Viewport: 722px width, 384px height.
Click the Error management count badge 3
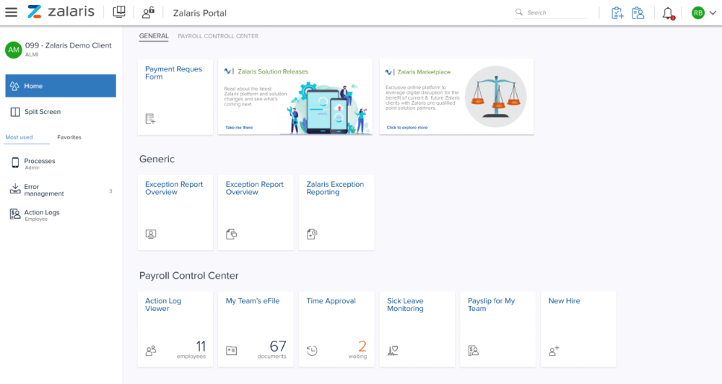coord(110,191)
